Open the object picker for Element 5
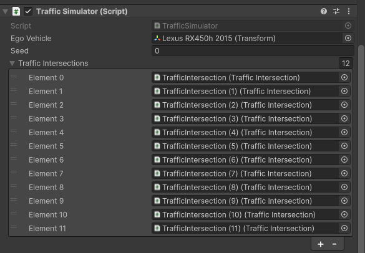The image size is (365, 253). point(344,146)
